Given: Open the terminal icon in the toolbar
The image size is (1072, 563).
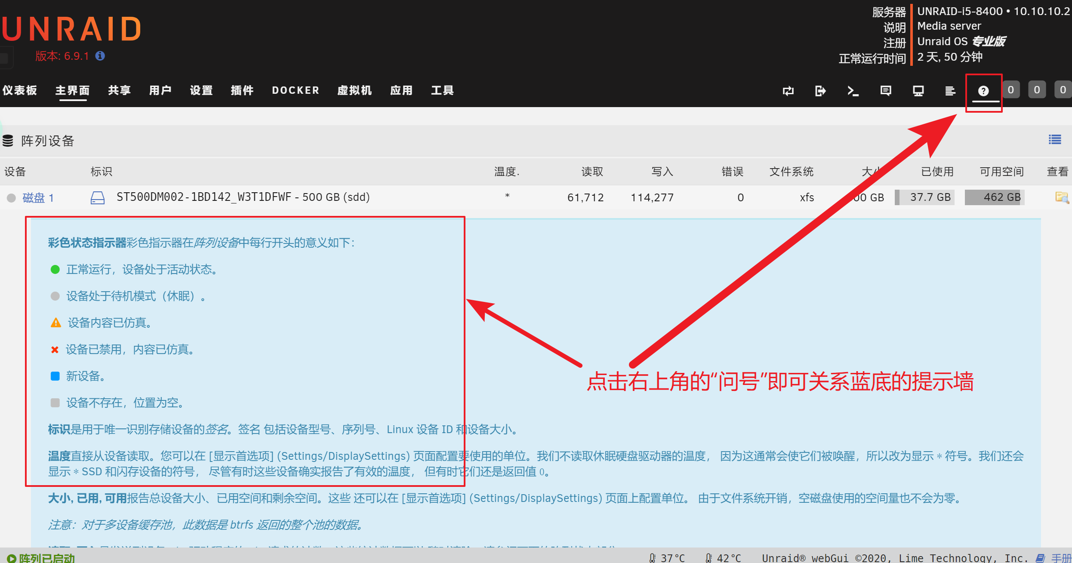Looking at the screenshot, I should (853, 91).
